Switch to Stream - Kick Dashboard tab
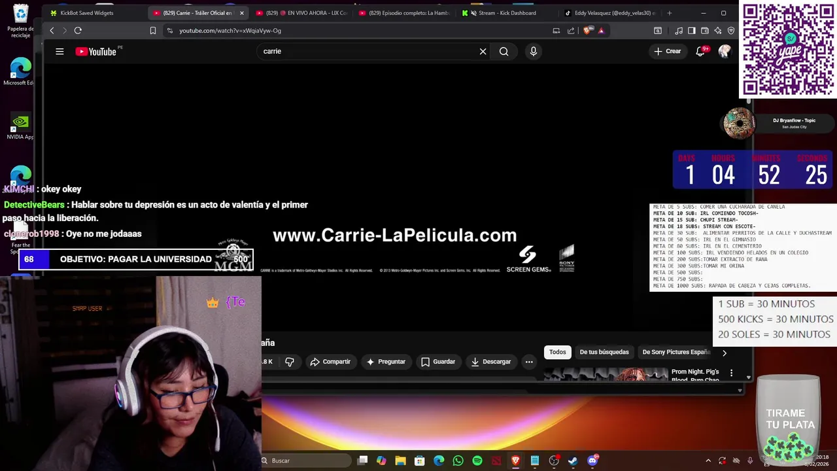The image size is (837, 471). click(x=507, y=13)
